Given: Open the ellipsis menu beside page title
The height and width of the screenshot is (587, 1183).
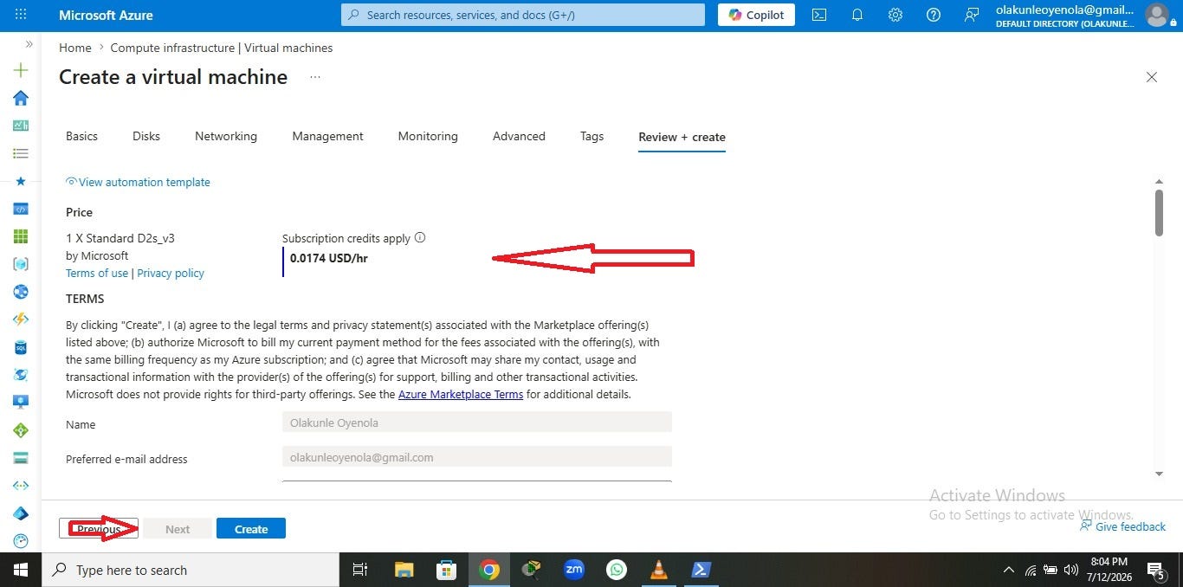Looking at the screenshot, I should (315, 77).
